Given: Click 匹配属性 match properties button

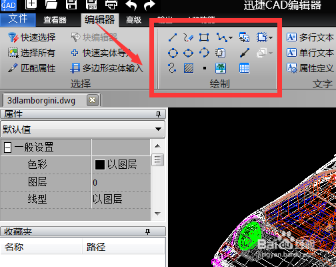Looking at the screenshot, I should click(31, 68).
